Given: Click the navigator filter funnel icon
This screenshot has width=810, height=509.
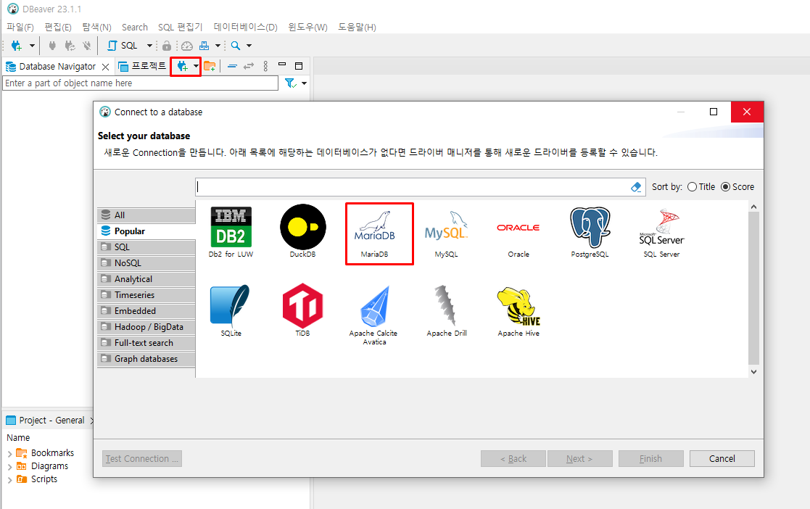Looking at the screenshot, I should pyautogui.click(x=290, y=83).
